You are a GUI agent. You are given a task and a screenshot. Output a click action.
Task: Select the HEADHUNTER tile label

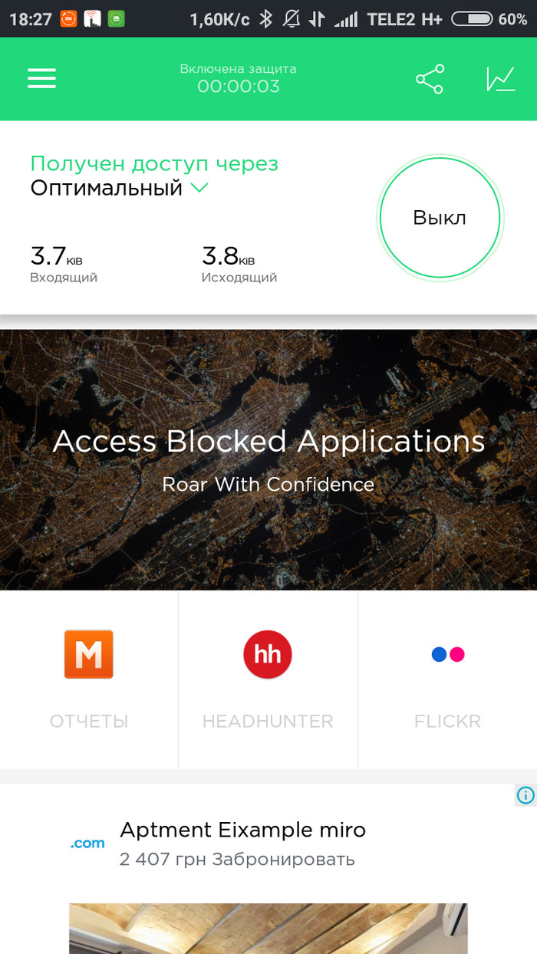coord(268,722)
